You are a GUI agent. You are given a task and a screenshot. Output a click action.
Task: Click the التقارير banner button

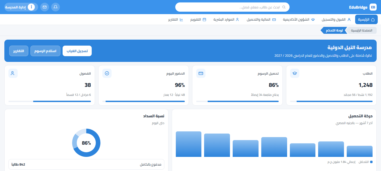(x=19, y=51)
